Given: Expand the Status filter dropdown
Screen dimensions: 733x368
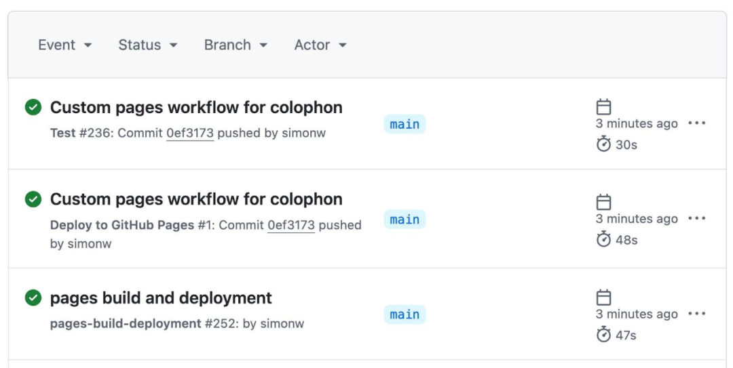Looking at the screenshot, I should (148, 45).
